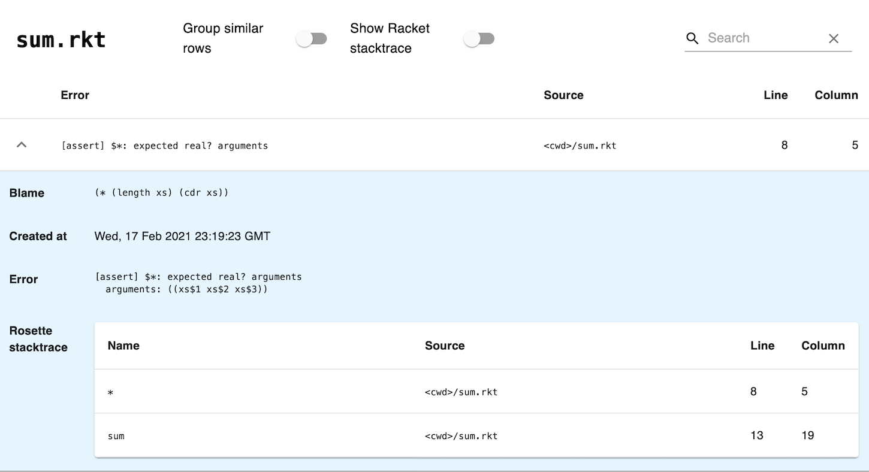
Task: Click the Group similar rows label
Action: point(223,38)
